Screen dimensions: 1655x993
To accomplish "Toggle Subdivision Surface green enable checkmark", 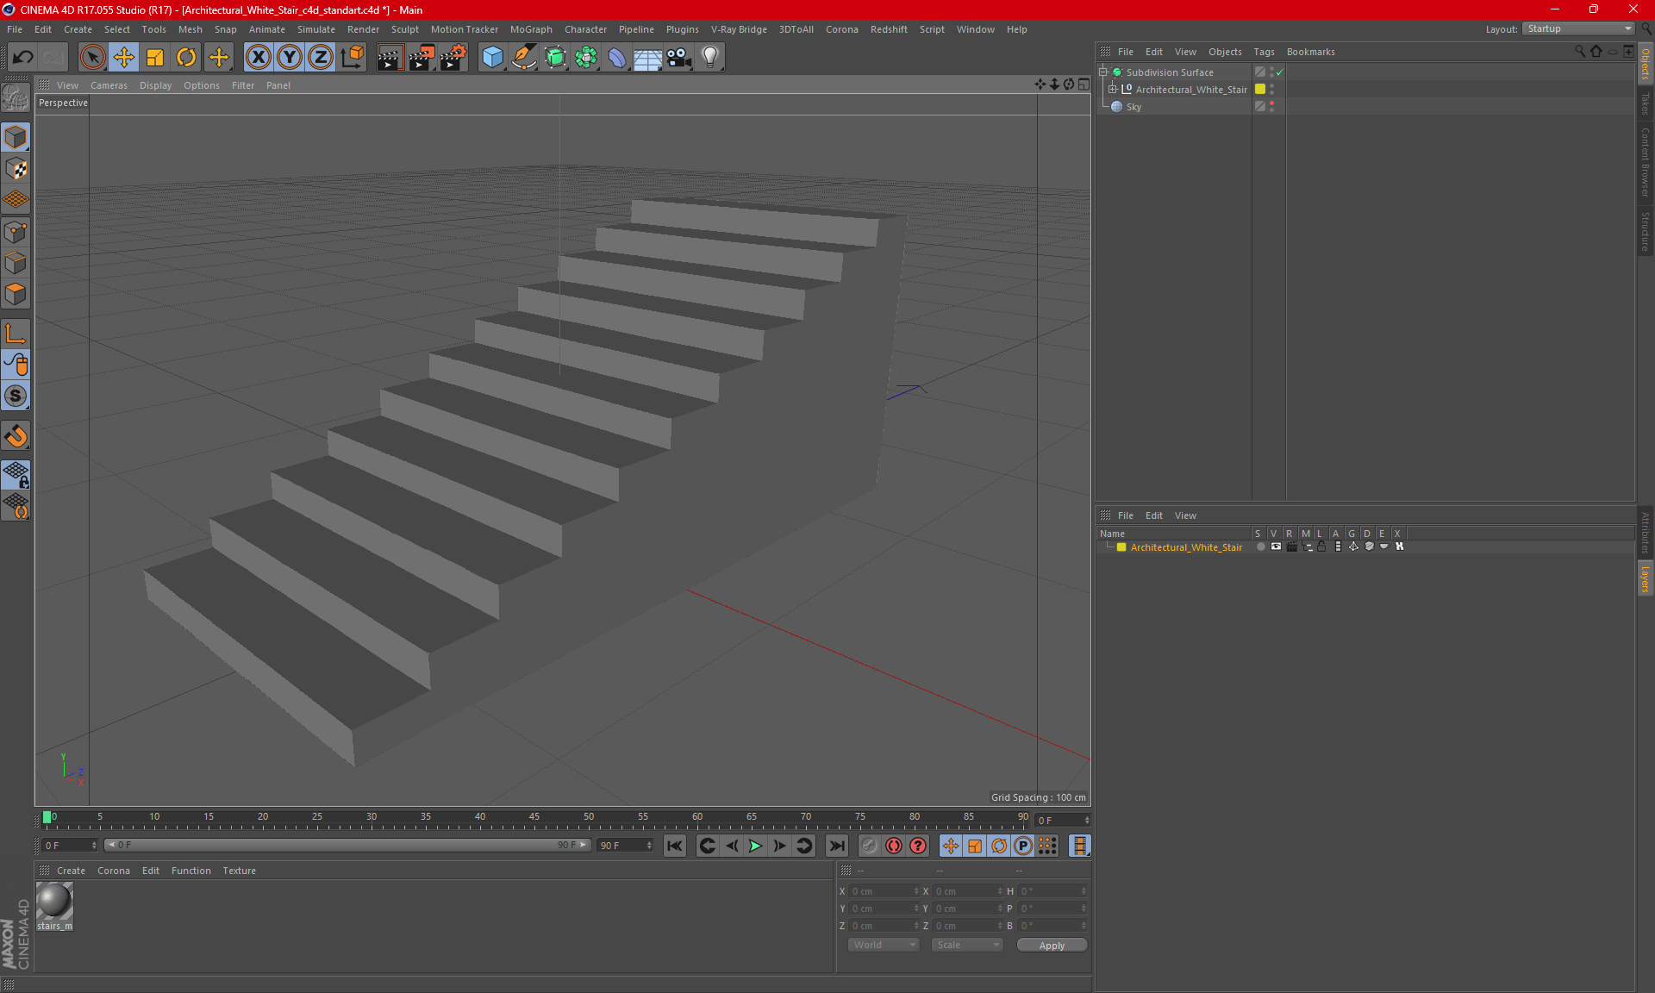I will pyautogui.click(x=1280, y=72).
